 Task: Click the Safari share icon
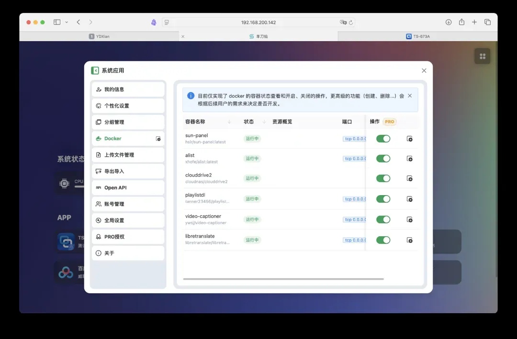[461, 22]
